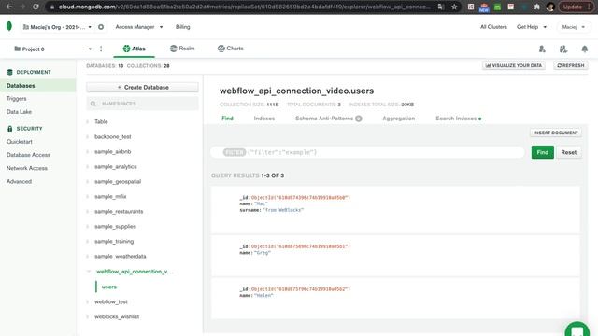Reload the browser page

coord(36,7)
